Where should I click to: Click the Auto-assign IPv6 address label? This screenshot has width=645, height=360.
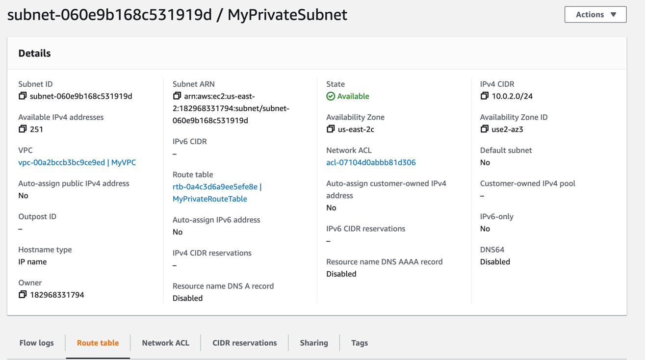pyautogui.click(x=216, y=220)
